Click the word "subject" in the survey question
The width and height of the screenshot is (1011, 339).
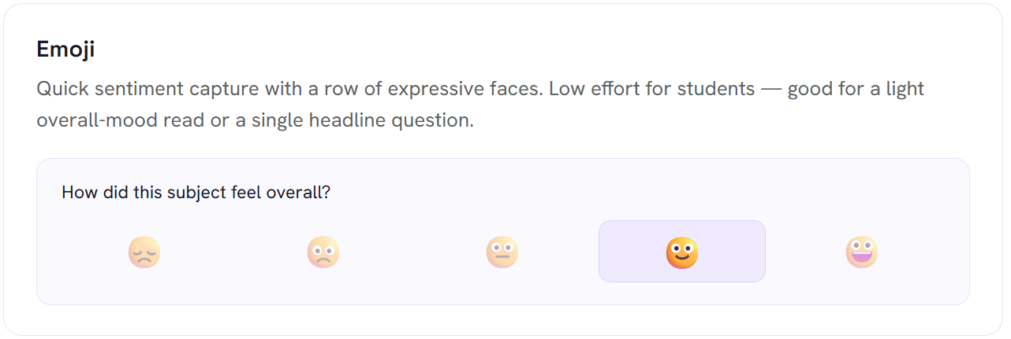tap(196, 193)
